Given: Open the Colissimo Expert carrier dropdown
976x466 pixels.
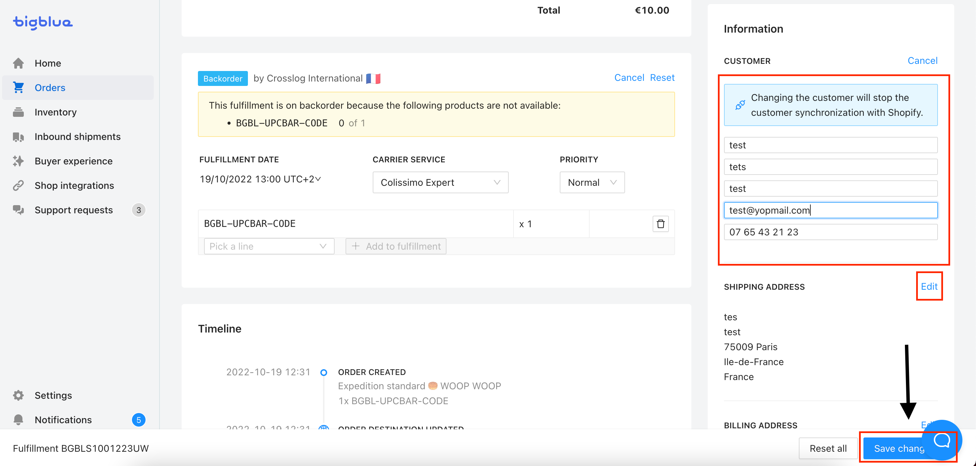Looking at the screenshot, I should [440, 182].
